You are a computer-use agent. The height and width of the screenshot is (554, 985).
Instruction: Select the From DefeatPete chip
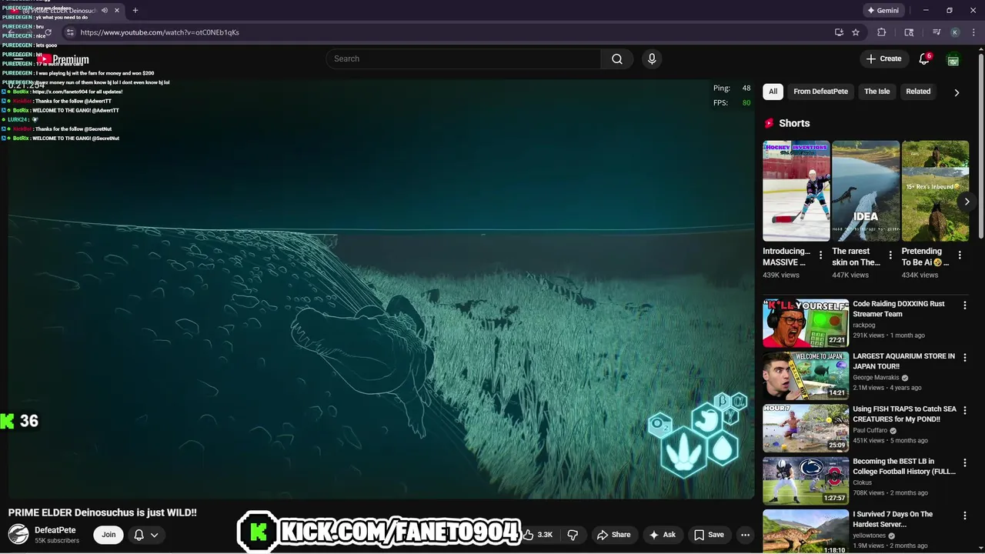(x=820, y=92)
